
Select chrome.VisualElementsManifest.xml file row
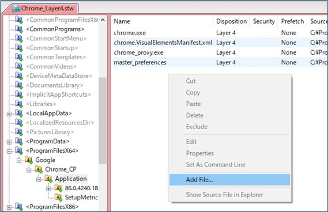(x=220, y=43)
